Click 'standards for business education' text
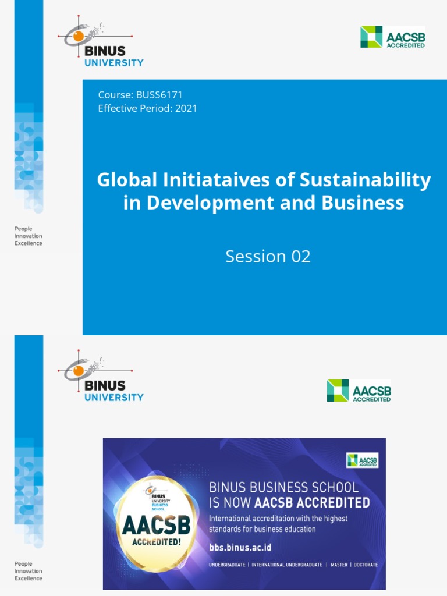Image resolution: width=447 pixels, height=596 pixels. 262,528
